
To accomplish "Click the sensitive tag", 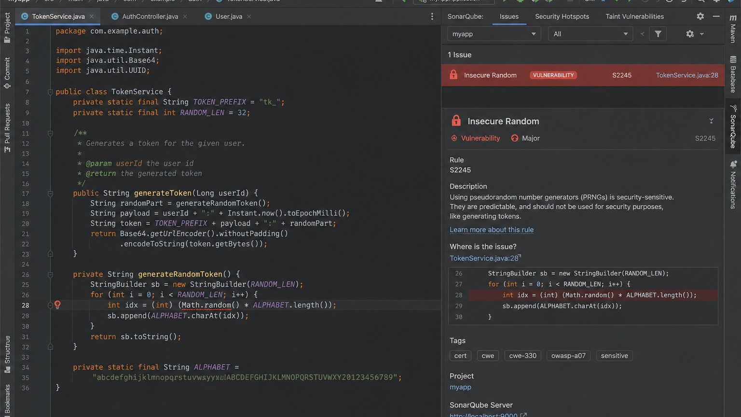I will pyautogui.click(x=614, y=356).
